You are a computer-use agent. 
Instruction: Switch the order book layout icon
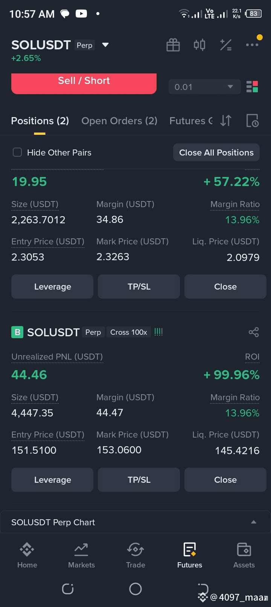coord(252,87)
